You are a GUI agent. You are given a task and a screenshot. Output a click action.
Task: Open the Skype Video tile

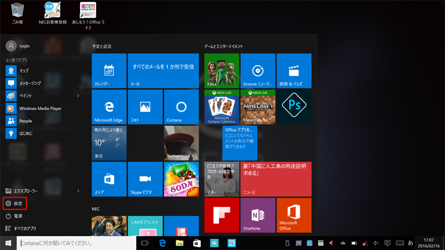point(145,179)
